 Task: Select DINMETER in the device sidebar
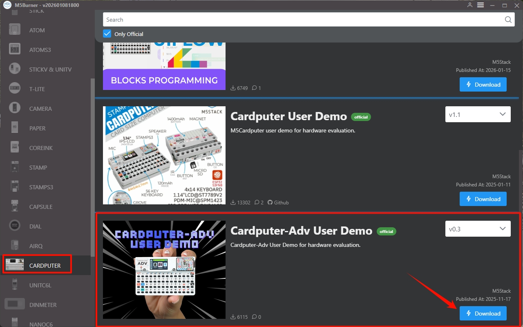(x=43, y=305)
